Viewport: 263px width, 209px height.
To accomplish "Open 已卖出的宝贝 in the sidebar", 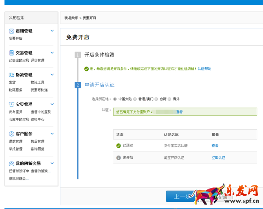I will (x=19, y=60).
